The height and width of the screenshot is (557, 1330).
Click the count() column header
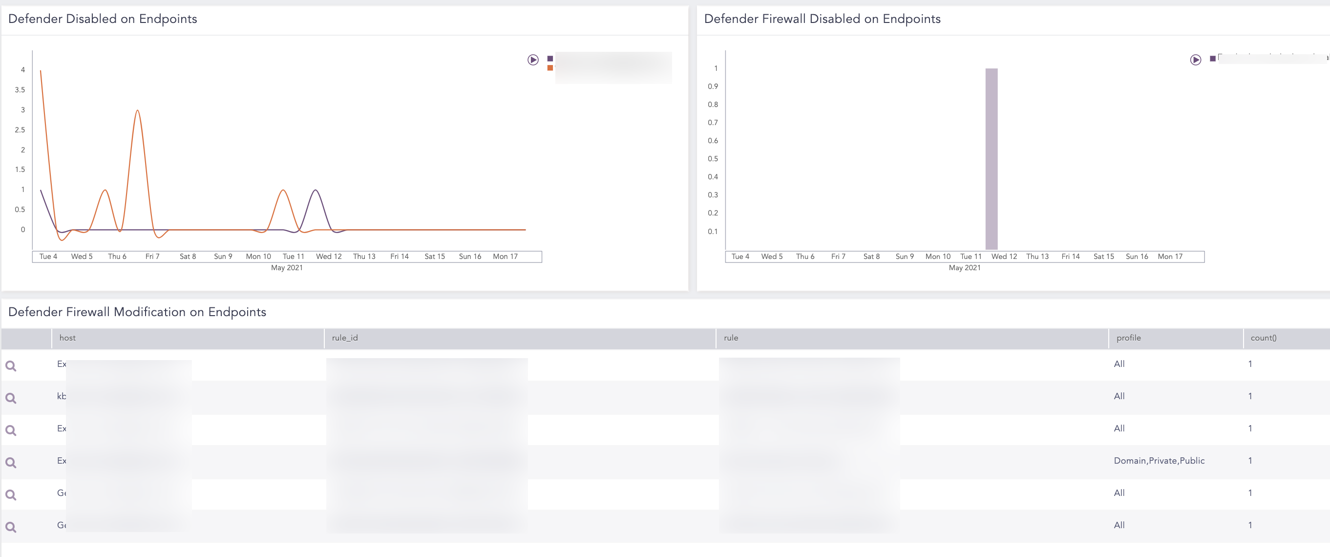[x=1263, y=338]
